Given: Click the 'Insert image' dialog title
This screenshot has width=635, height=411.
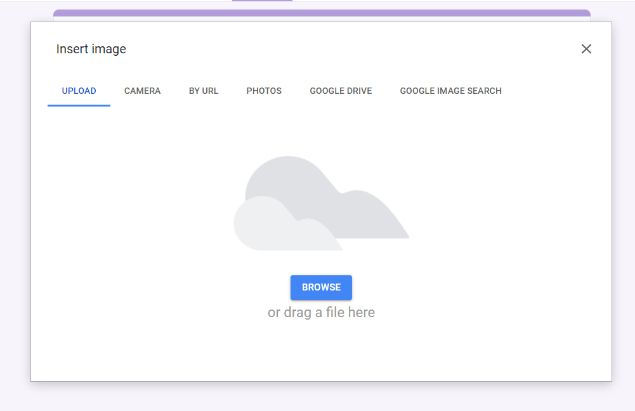Looking at the screenshot, I should pyautogui.click(x=91, y=49).
